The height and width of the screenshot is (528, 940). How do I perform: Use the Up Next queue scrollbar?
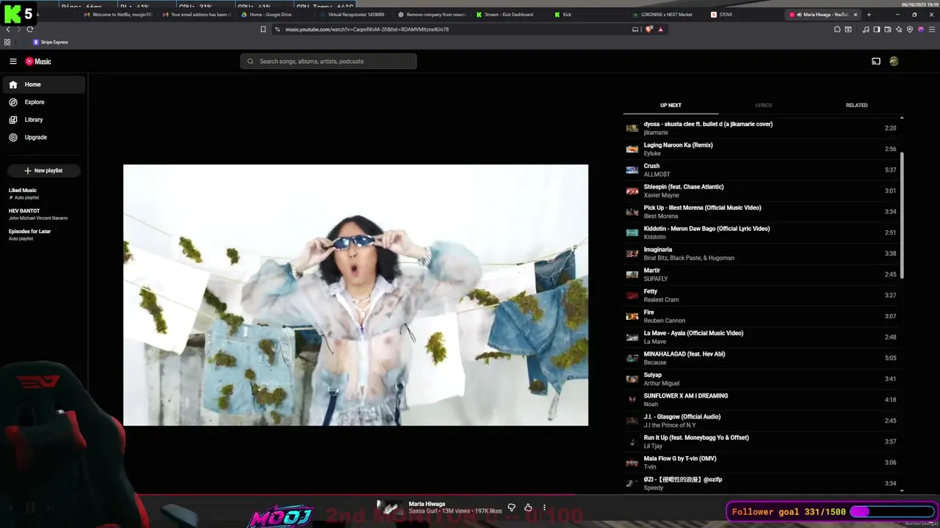902,215
